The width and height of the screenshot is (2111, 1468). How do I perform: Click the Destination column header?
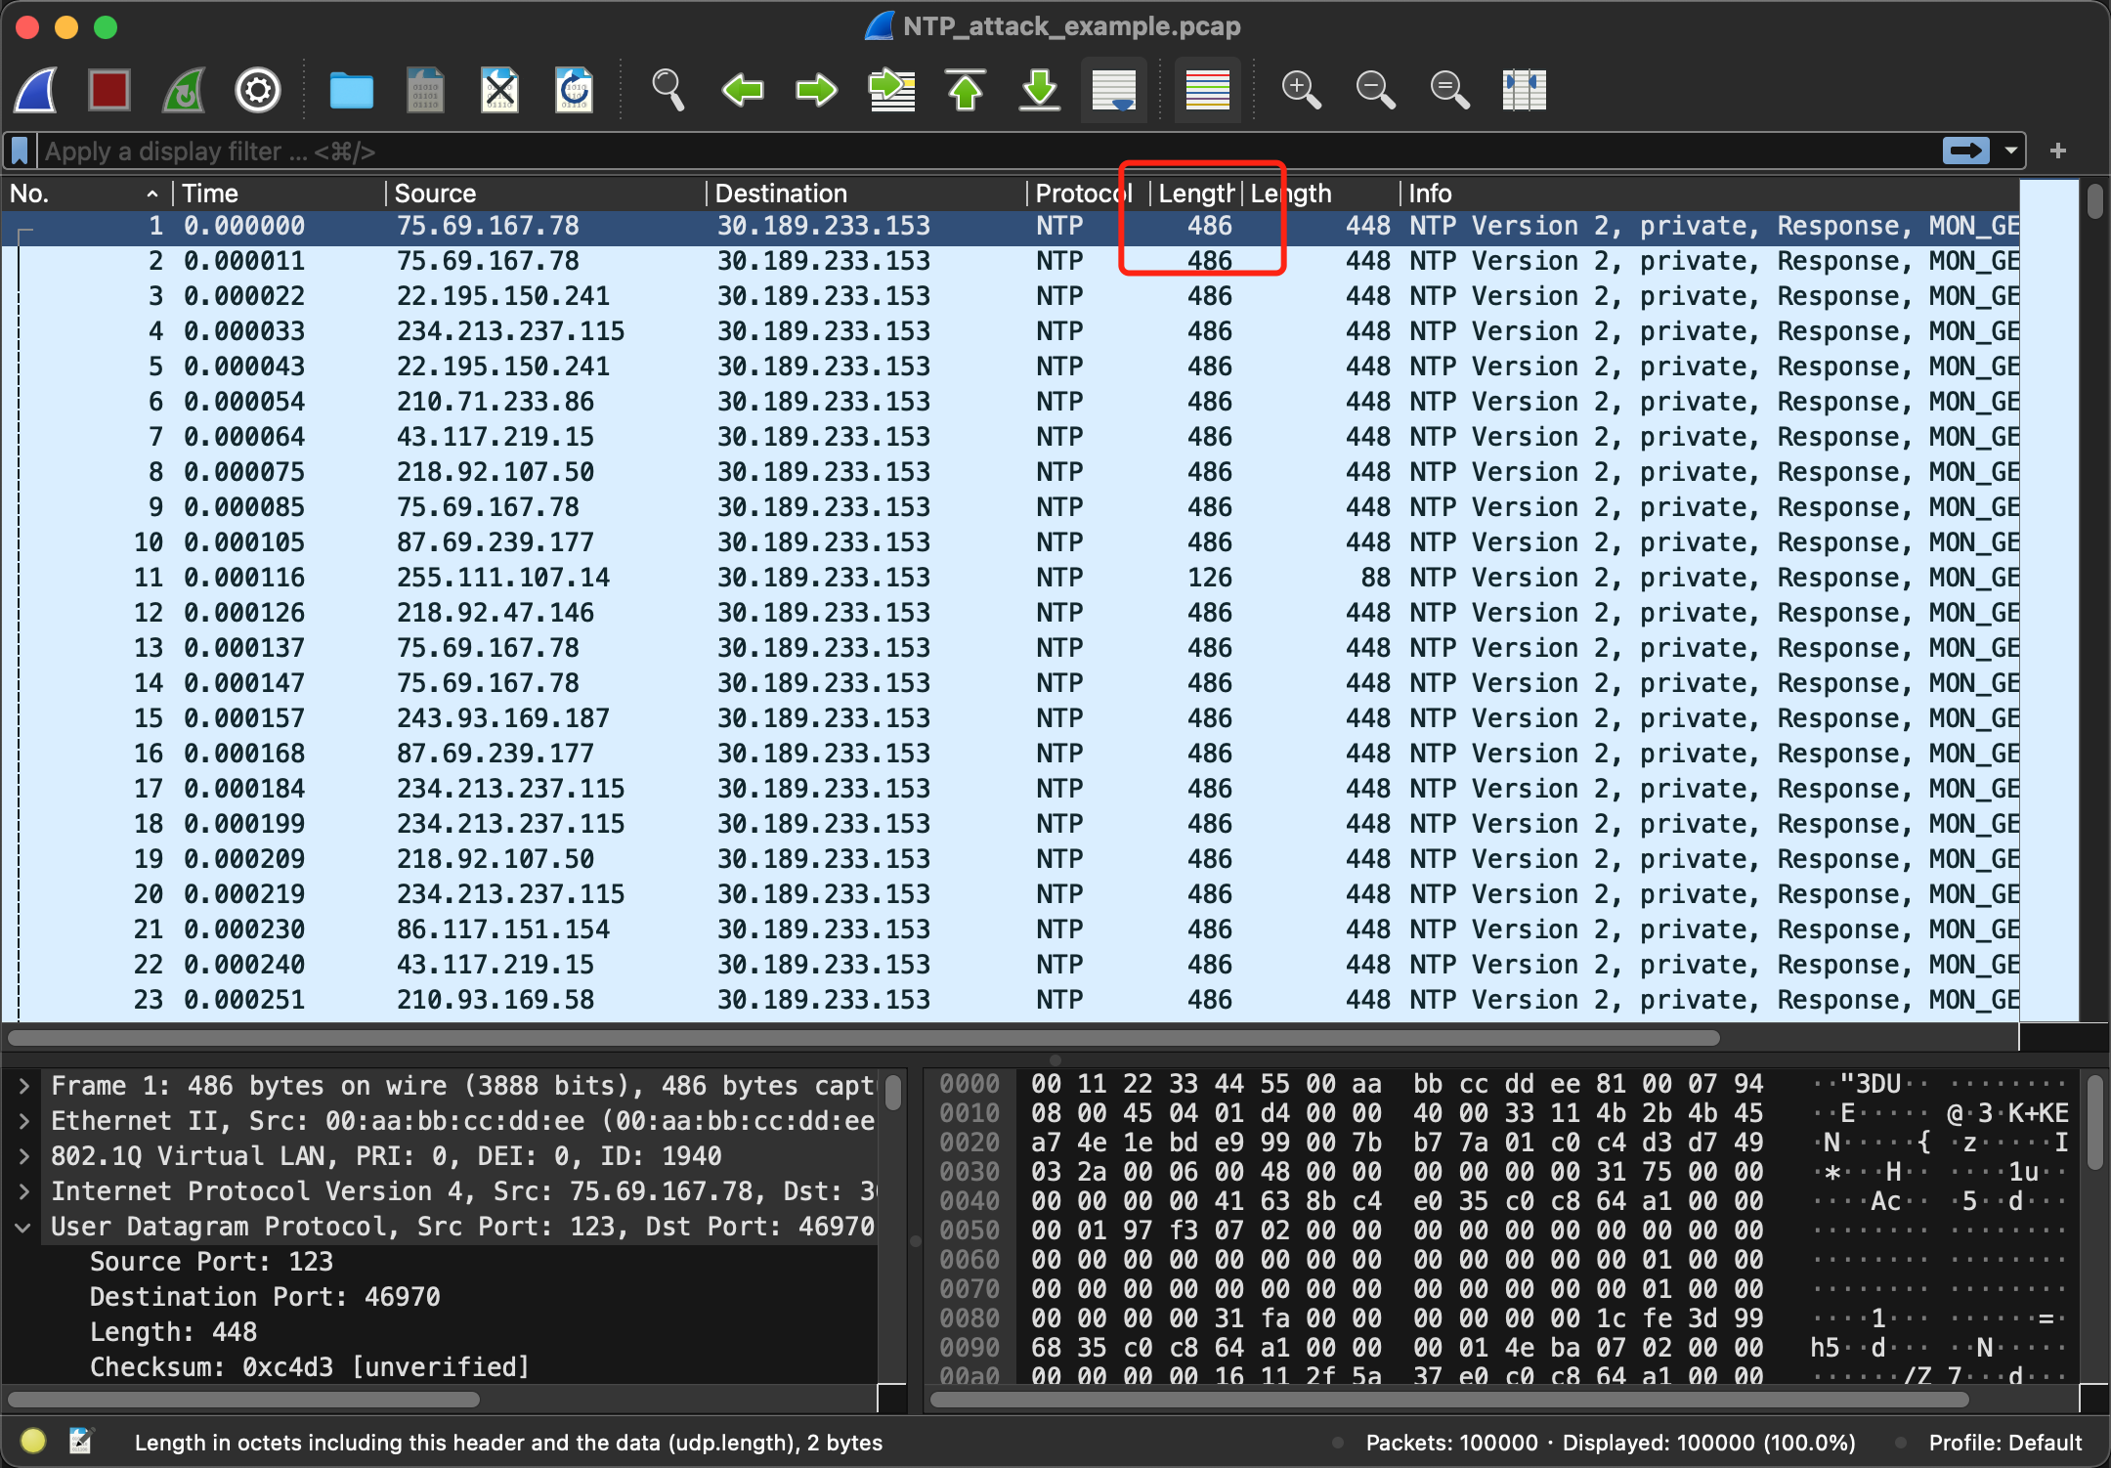click(x=780, y=194)
